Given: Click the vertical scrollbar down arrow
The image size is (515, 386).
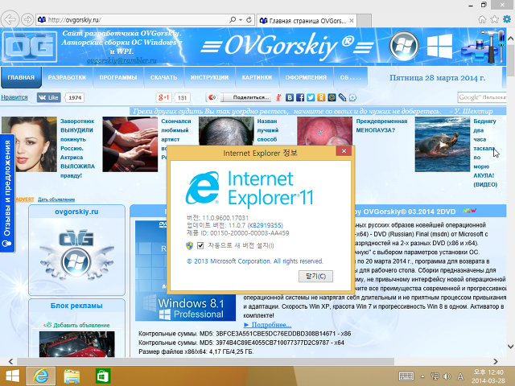Looking at the screenshot, I should point(510,347).
